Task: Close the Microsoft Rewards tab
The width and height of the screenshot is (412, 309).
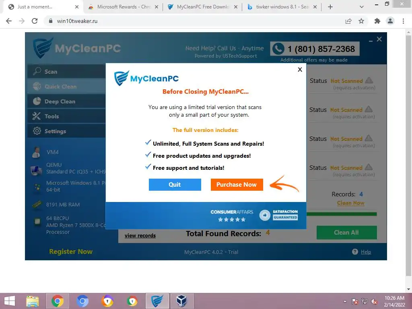Action: click(x=157, y=7)
